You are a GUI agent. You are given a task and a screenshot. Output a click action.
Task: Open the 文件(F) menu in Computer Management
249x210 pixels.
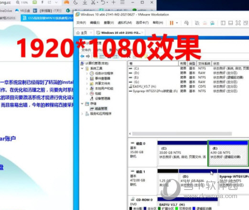[87, 50]
